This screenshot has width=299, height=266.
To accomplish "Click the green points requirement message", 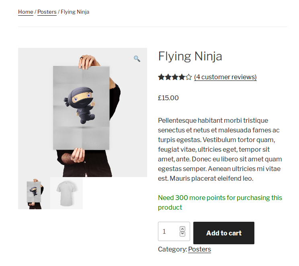I will [220, 202].
